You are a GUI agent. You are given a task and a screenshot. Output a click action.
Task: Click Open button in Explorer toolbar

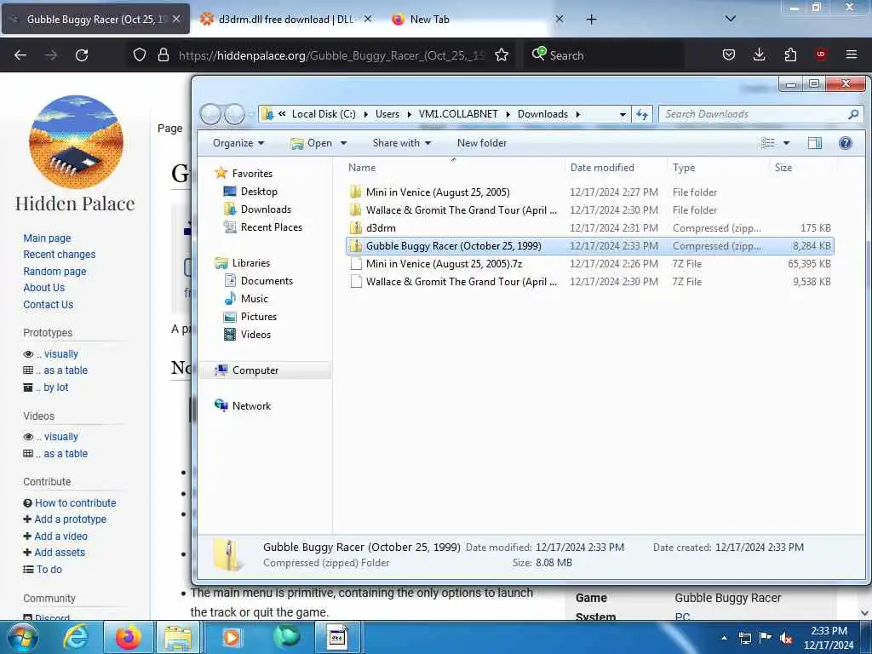312,143
